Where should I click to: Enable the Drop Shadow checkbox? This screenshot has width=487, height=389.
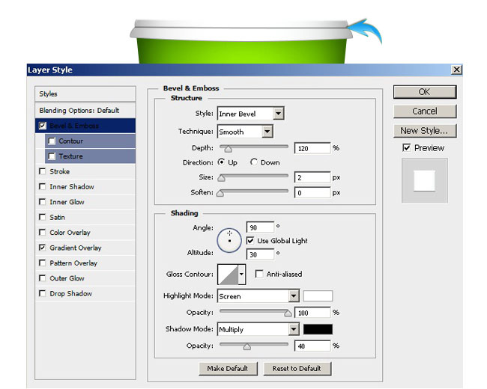point(42,293)
